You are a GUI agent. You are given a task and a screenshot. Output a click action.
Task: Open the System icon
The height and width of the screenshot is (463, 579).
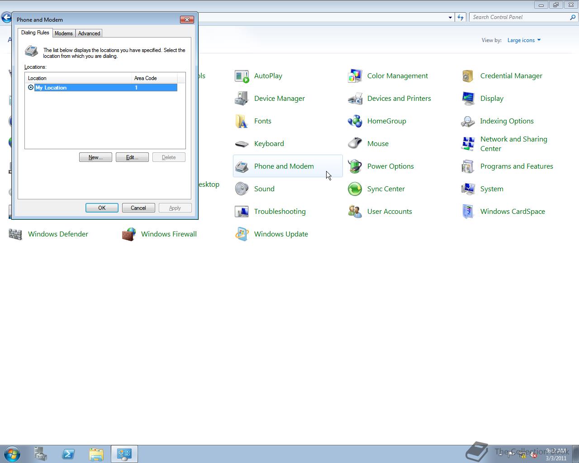pos(468,189)
